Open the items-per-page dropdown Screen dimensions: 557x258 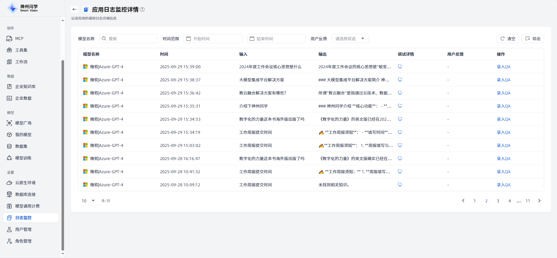[88, 201]
